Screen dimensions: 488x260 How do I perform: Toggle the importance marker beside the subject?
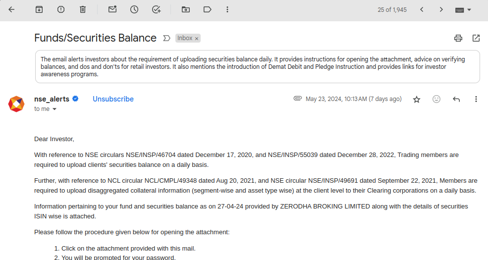click(x=166, y=38)
